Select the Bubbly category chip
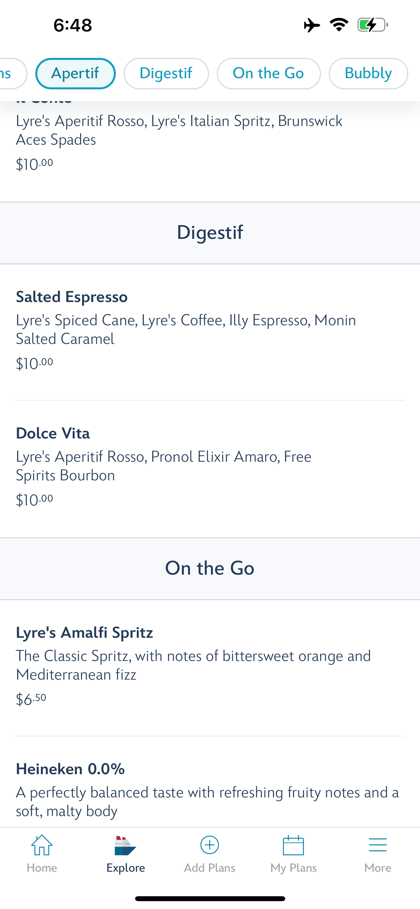 point(368,73)
